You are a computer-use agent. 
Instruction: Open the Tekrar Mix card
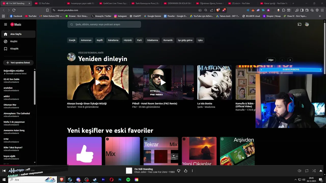(x=161, y=151)
